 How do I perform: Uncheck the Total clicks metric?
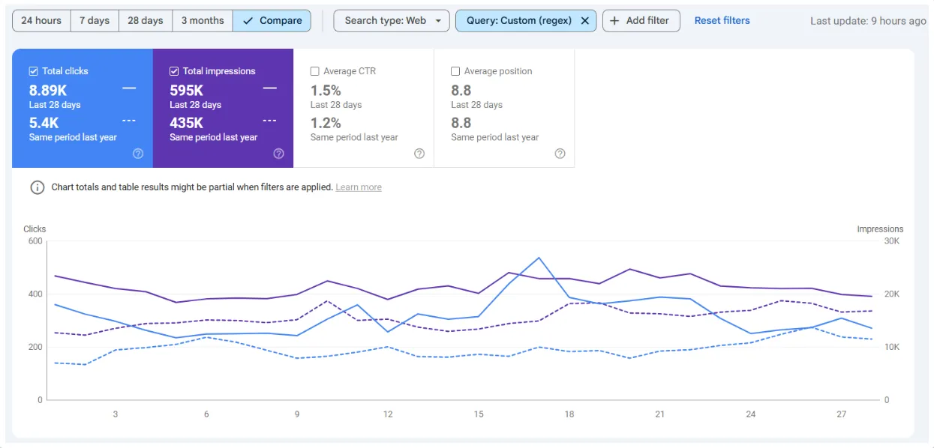(x=33, y=70)
